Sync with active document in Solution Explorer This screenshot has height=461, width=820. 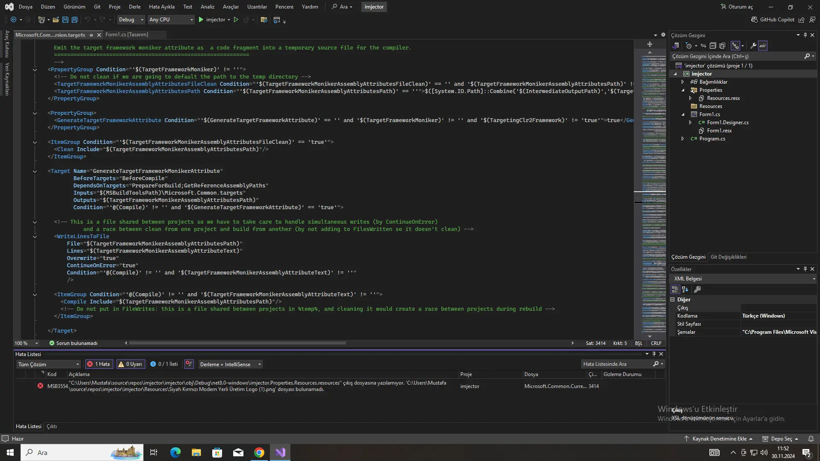click(x=703, y=46)
